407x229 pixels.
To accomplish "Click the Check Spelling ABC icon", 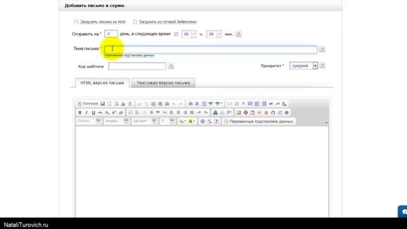I will pos(210,104).
